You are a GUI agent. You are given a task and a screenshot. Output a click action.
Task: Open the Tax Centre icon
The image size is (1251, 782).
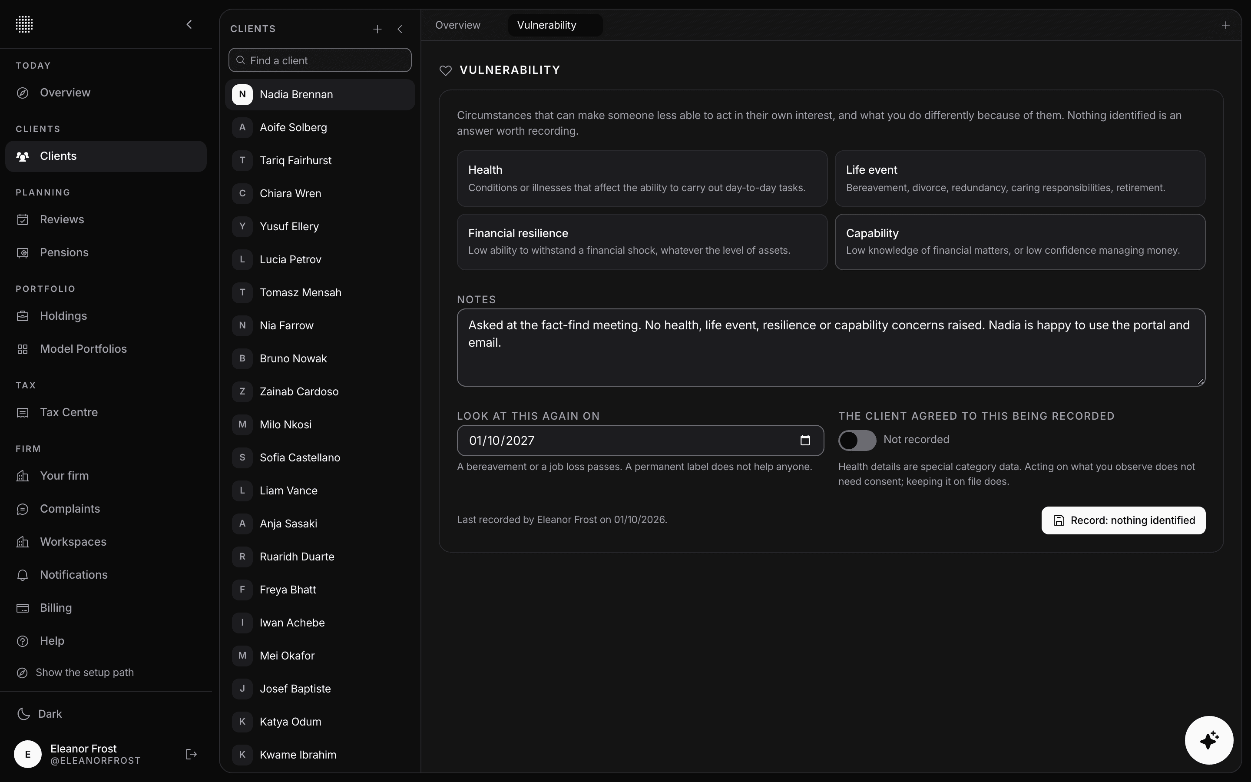click(22, 413)
